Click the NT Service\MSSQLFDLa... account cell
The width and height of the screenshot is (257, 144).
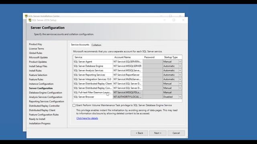pos(128,92)
